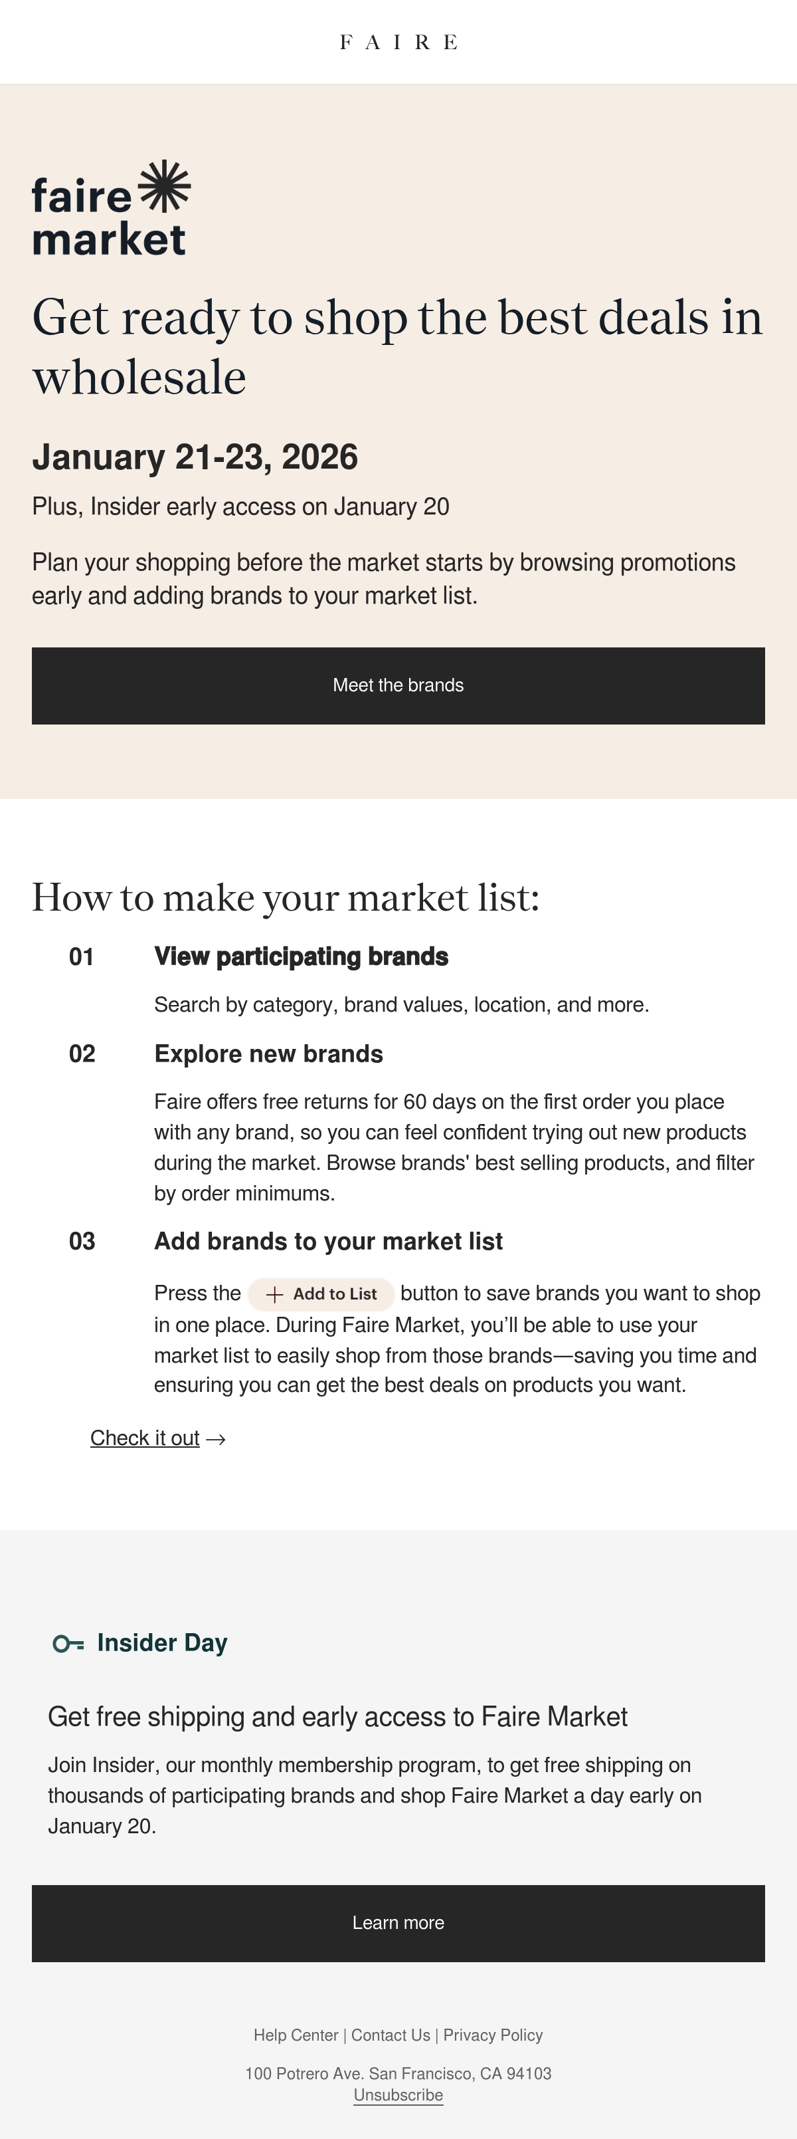797x2139 pixels.
Task: Click the View participating brands heading
Action: tap(301, 957)
